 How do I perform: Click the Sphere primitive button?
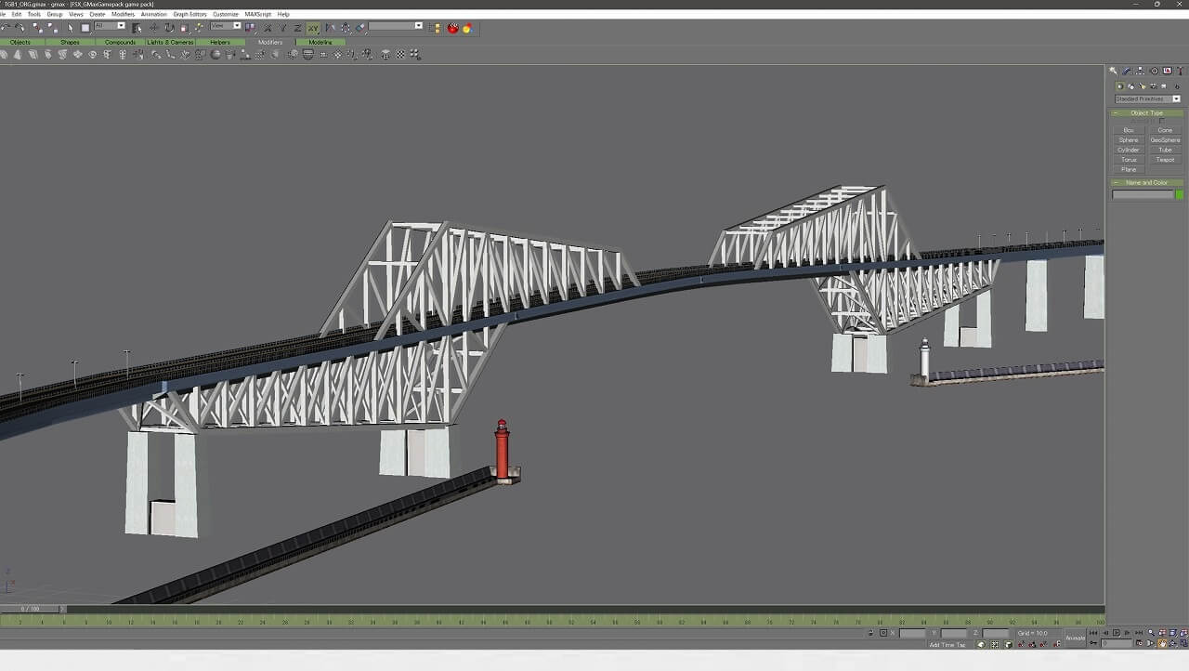1128,140
